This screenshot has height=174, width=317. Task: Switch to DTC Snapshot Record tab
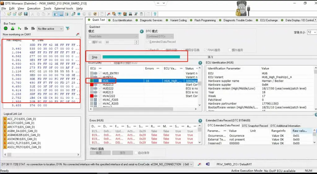(x=255, y=126)
